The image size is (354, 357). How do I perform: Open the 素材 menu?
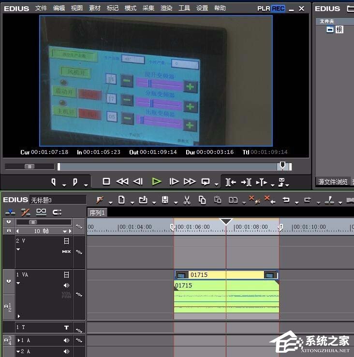[x=95, y=8]
